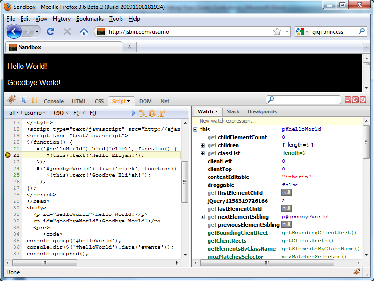Screen dimensions: 374x281
Task: Open the Edit menu
Action: tap(25, 19)
